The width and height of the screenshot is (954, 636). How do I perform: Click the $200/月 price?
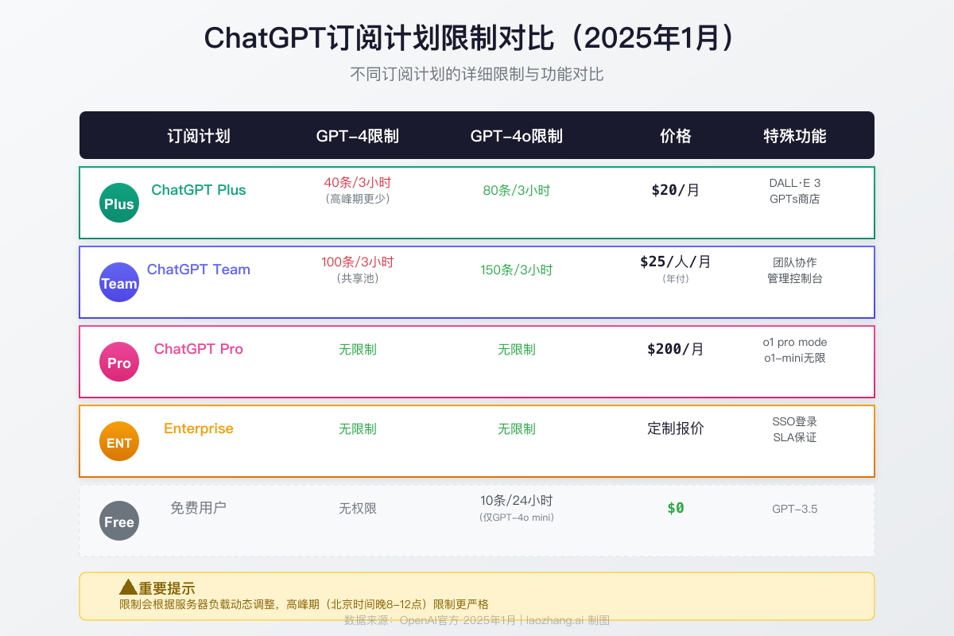tap(676, 349)
